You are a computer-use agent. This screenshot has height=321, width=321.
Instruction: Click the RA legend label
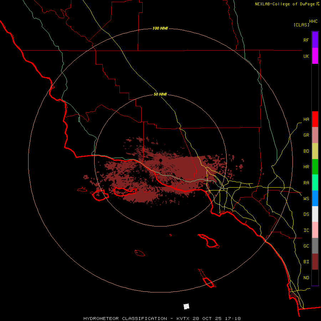(306, 183)
